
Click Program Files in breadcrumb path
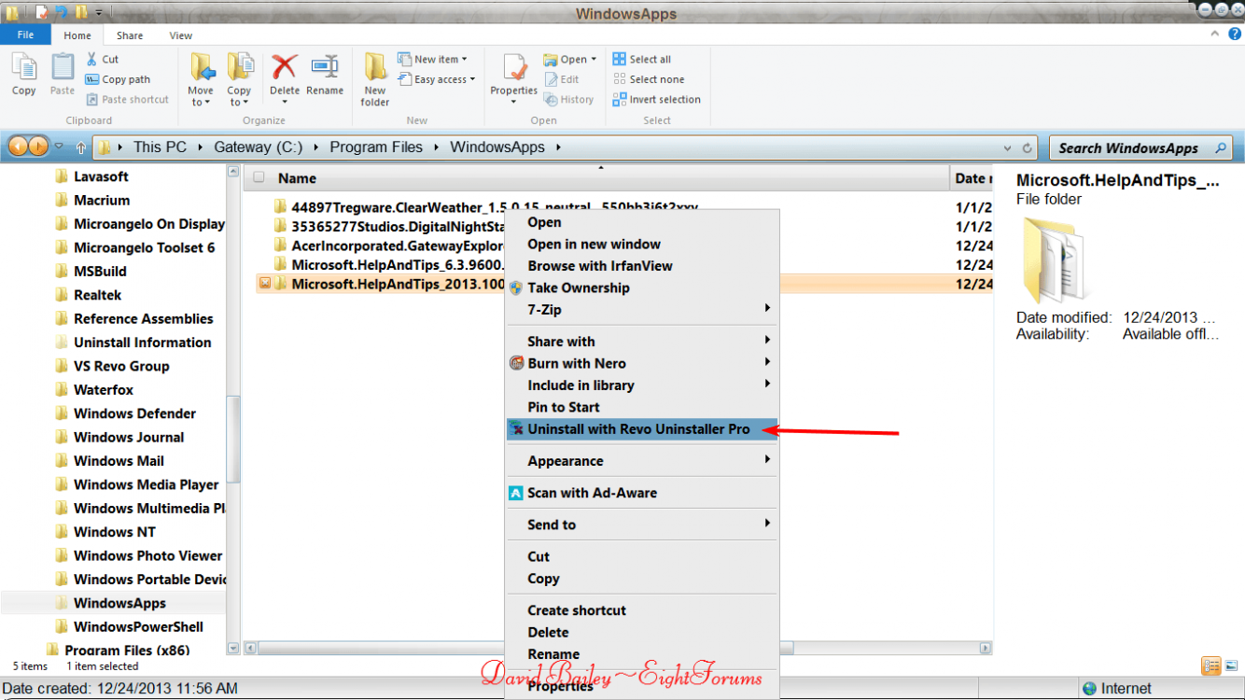[x=376, y=147]
